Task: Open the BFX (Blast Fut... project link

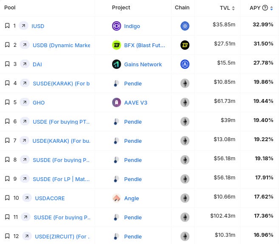Action: pyautogui.click(x=145, y=45)
